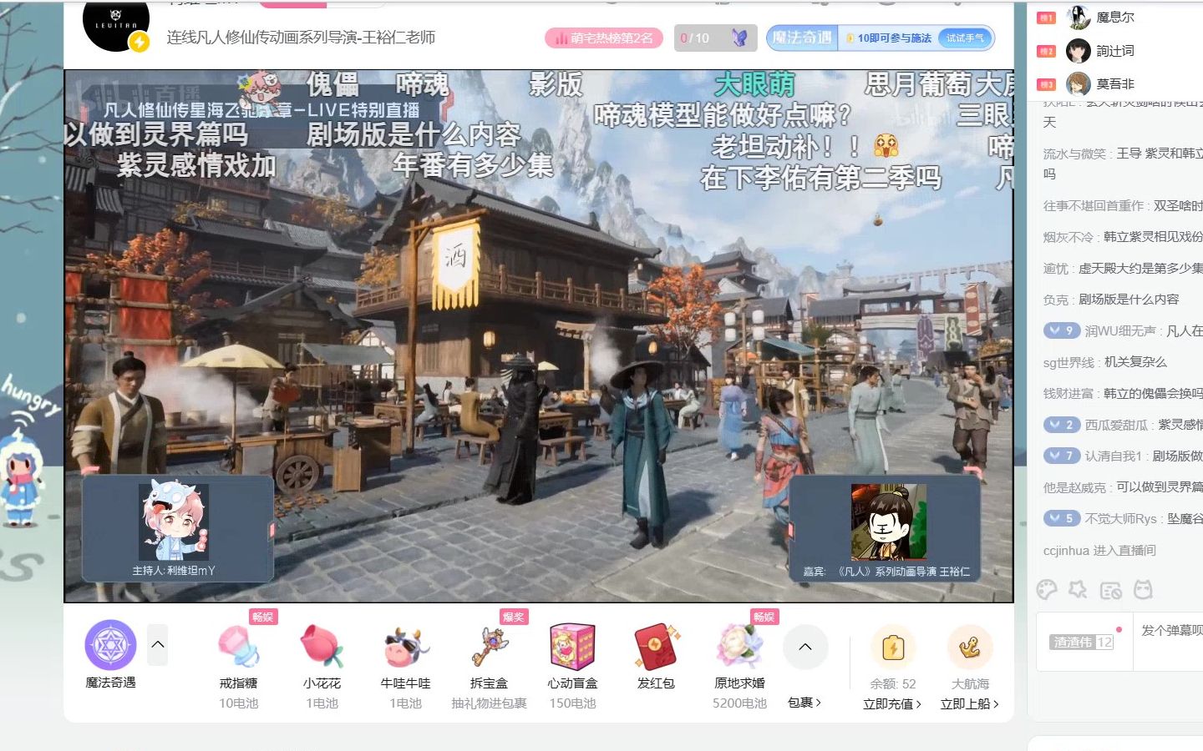1203x751 pixels.
Task: Send the 戒指糖 ring candy gift
Action: (x=238, y=647)
